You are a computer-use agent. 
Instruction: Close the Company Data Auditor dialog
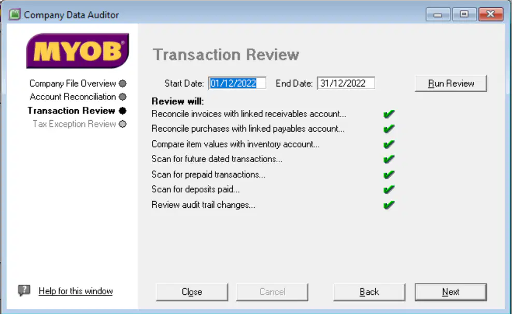pyautogui.click(x=192, y=292)
